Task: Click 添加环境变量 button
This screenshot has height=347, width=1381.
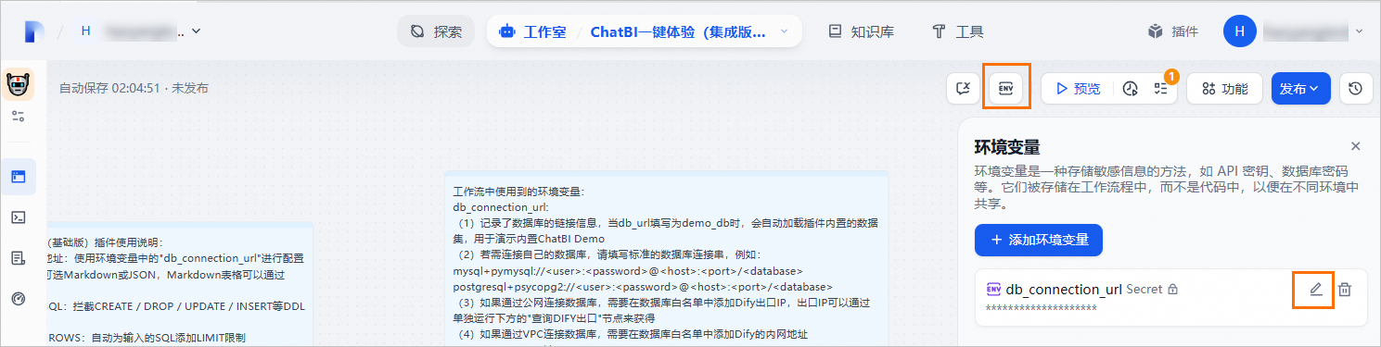Action: coord(1038,240)
